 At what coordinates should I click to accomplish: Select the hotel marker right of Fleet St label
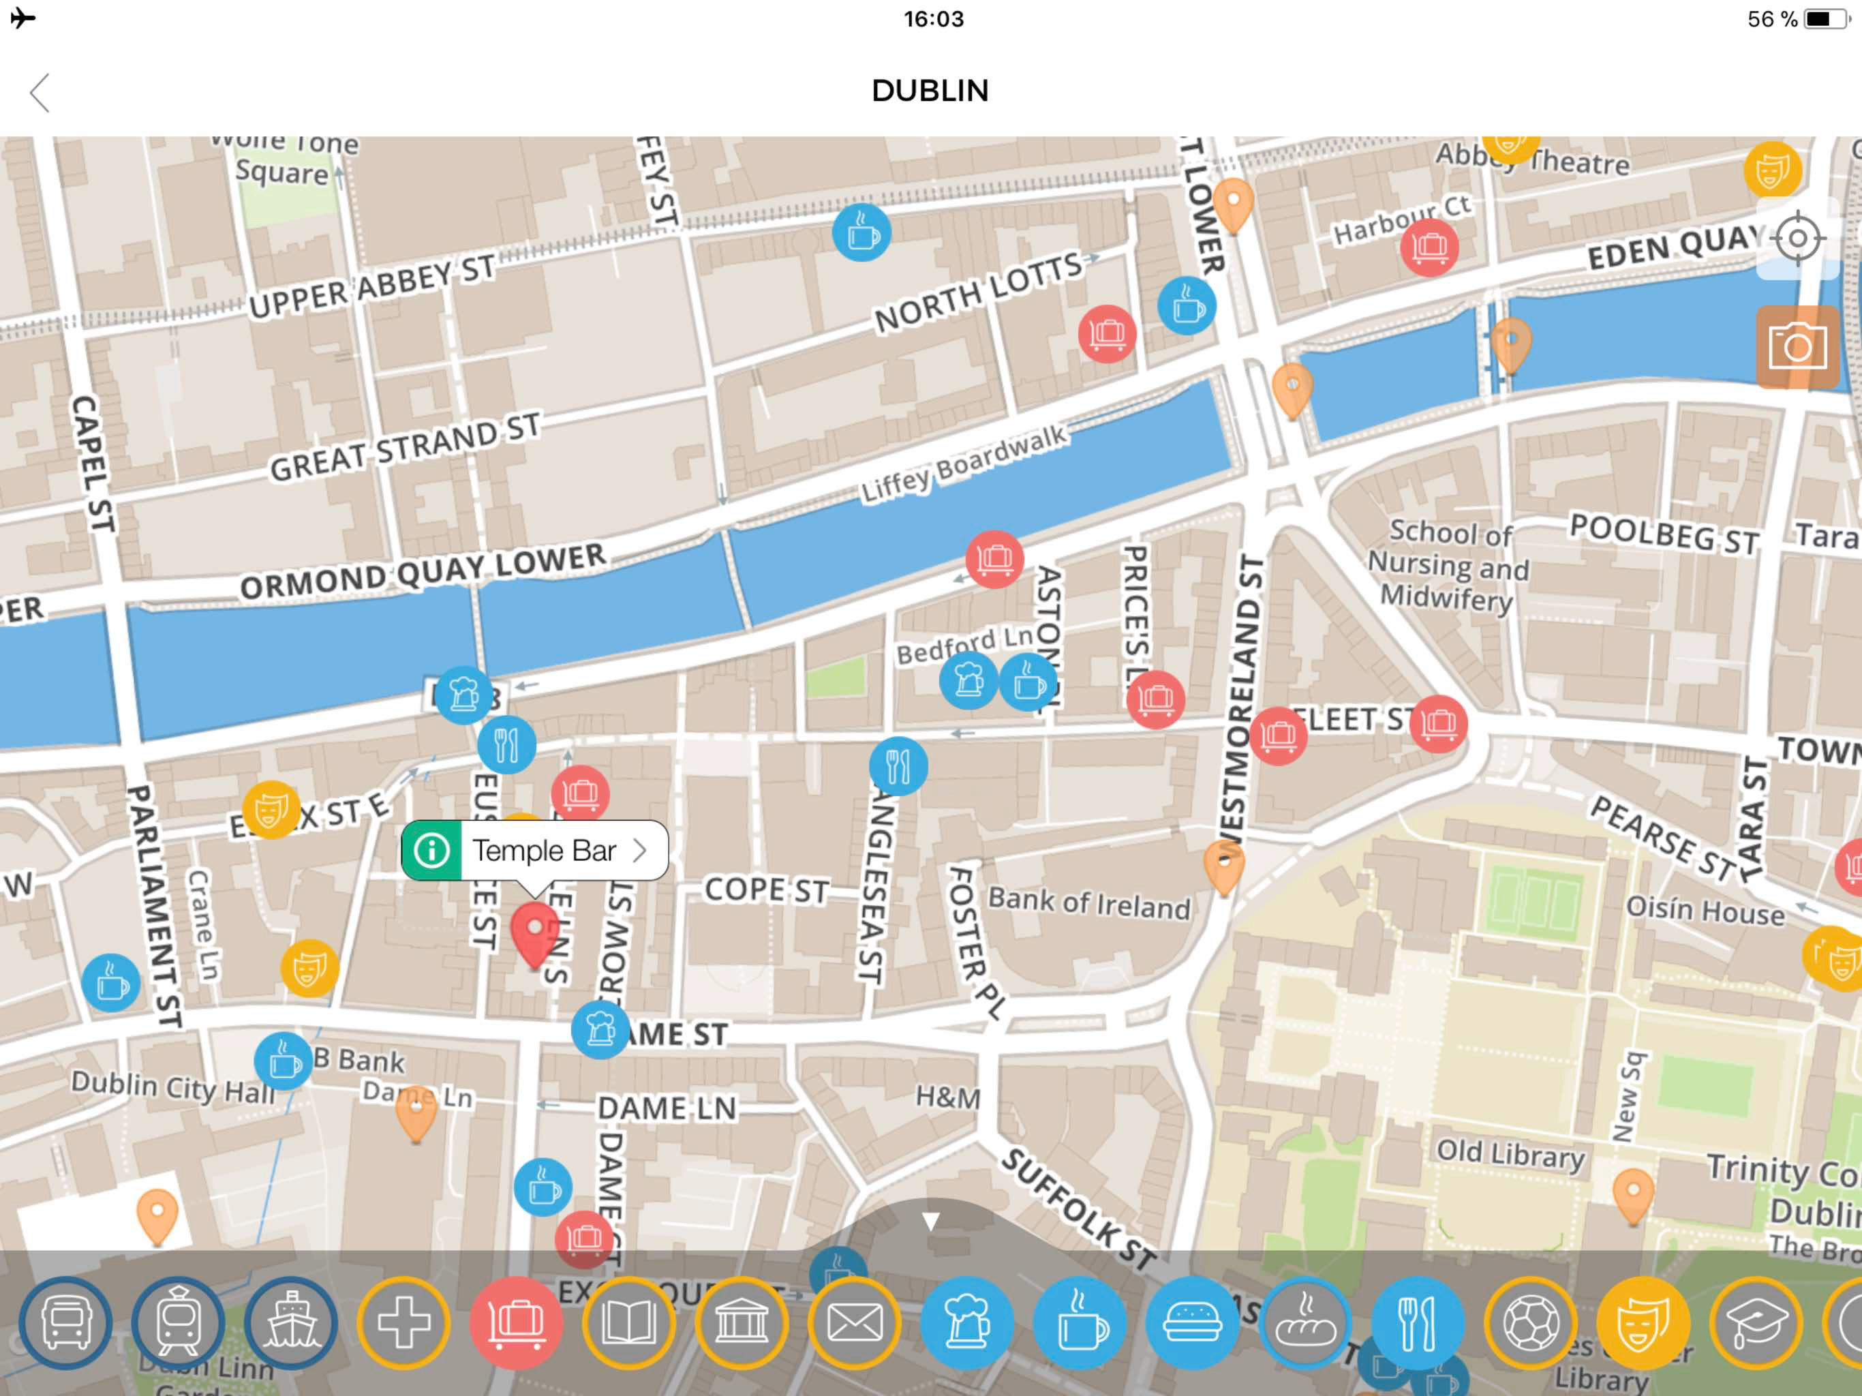[x=1439, y=723]
